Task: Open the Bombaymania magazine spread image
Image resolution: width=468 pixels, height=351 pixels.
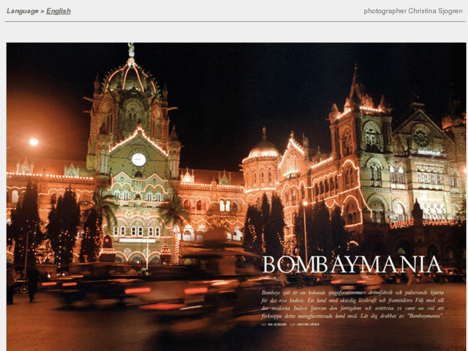Action: pos(236,196)
